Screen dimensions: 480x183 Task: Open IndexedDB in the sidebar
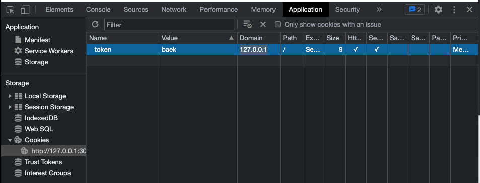(41, 118)
